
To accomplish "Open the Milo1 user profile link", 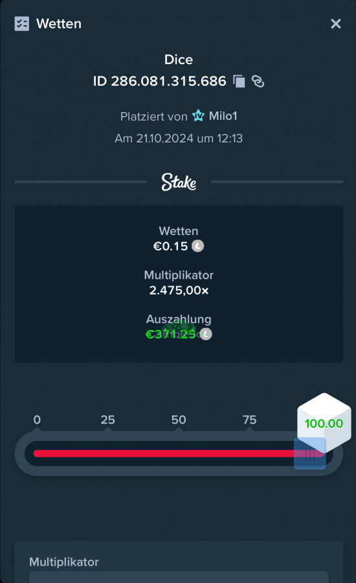I will click(x=223, y=116).
